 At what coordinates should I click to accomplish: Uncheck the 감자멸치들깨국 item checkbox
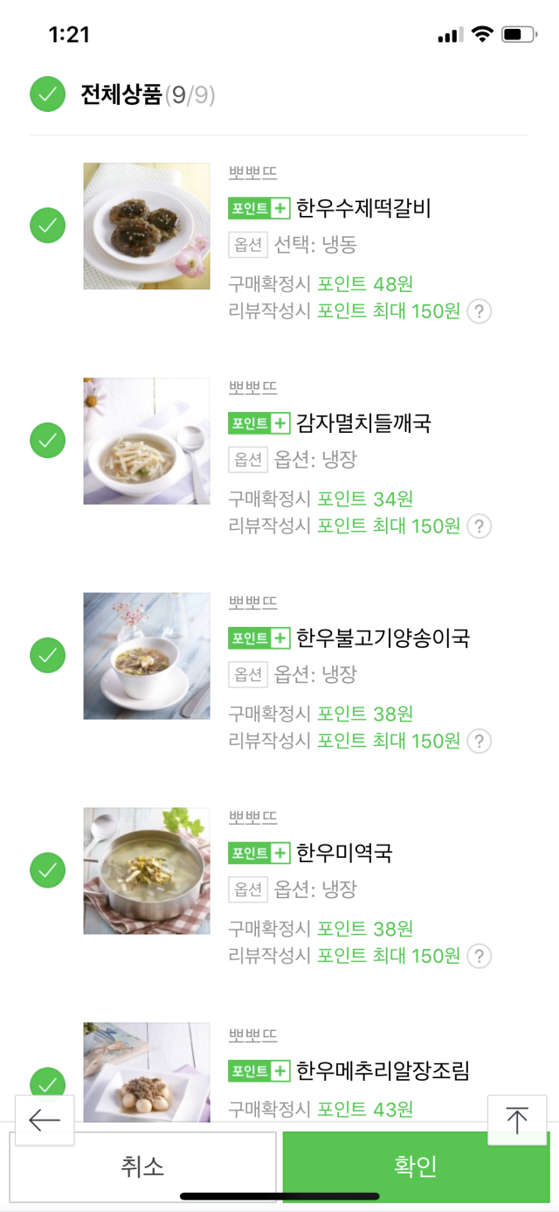(x=48, y=440)
